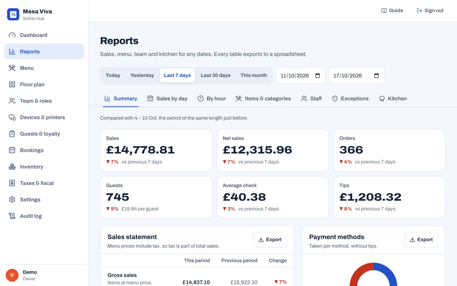The height and width of the screenshot is (286, 457).
Task: Click the Team & roles people icon
Action: (12, 101)
